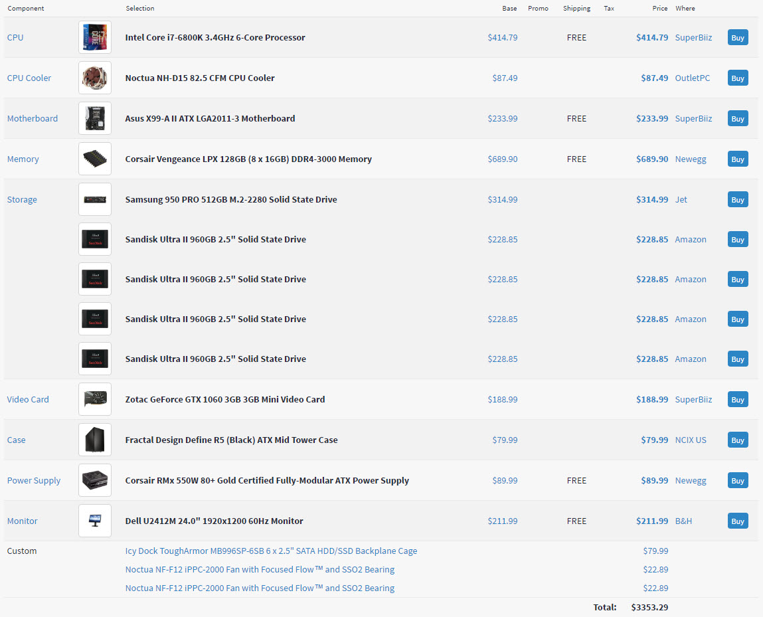
Task: Select the Samsung 950 PRO drive thumbnail
Action: (x=94, y=200)
